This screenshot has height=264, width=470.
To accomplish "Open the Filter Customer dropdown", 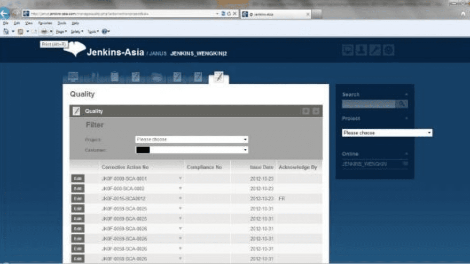I will click(192, 150).
